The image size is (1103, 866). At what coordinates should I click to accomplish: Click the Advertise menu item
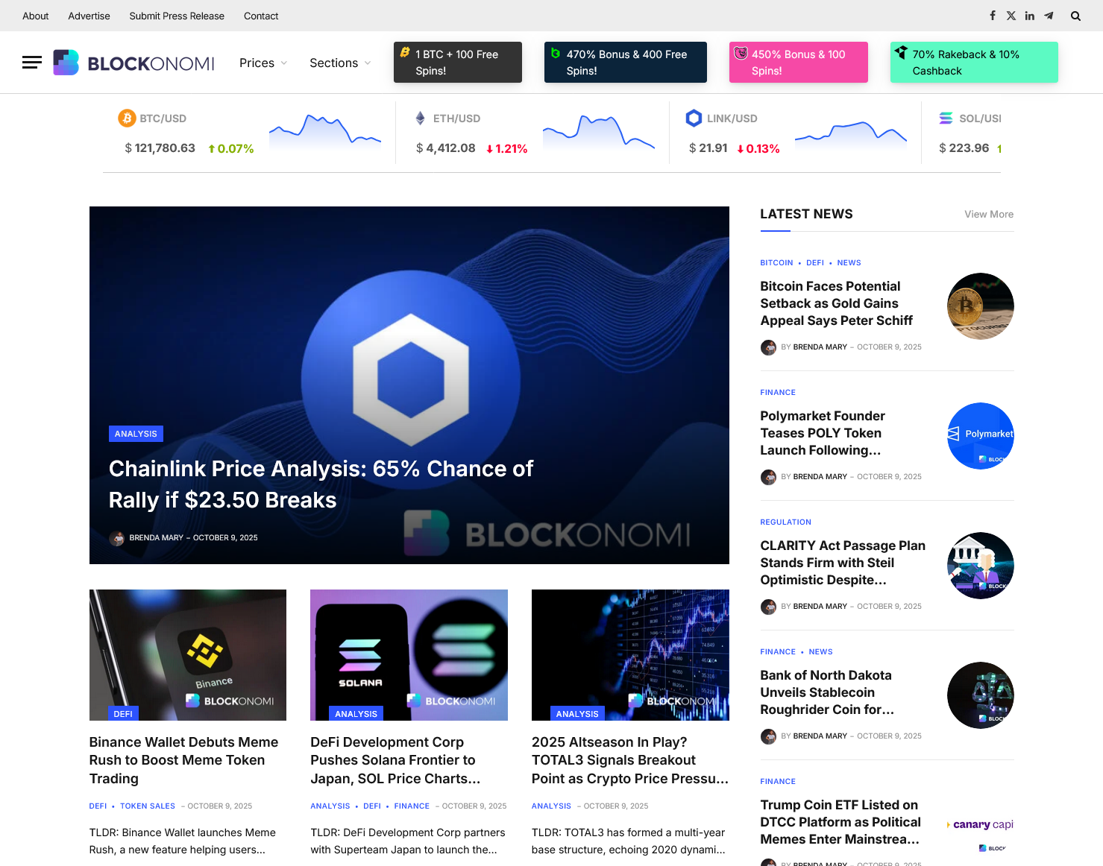click(88, 16)
